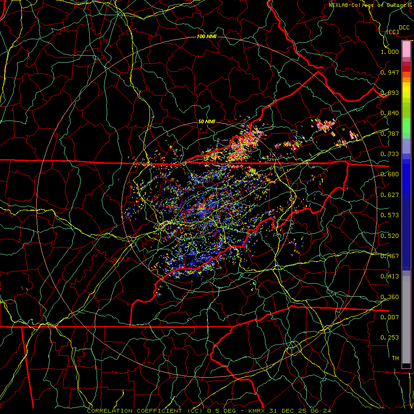Select the 0.787 color scale value
Viewport: 414px width, 414px height.
coord(390,133)
